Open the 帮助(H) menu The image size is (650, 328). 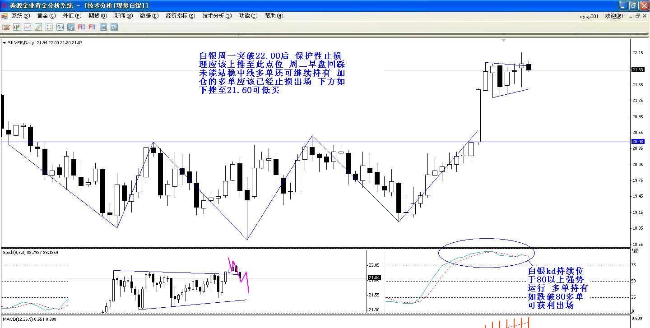pyautogui.click(x=274, y=16)
